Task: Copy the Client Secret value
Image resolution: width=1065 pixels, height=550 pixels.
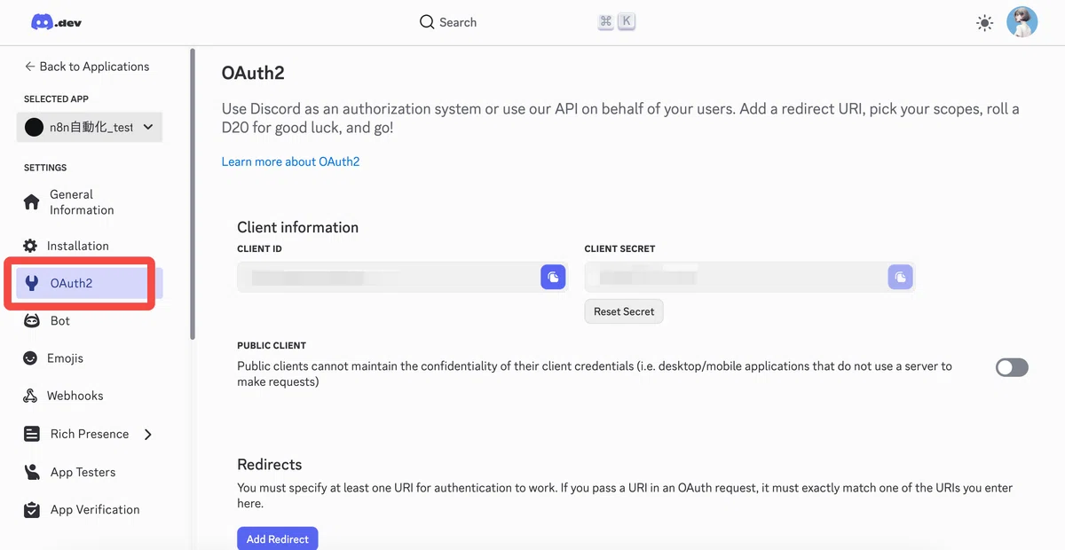Action: [x=900, y=278]
